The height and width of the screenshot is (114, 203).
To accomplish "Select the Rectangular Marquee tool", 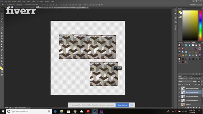I will (x=2, y=14).
